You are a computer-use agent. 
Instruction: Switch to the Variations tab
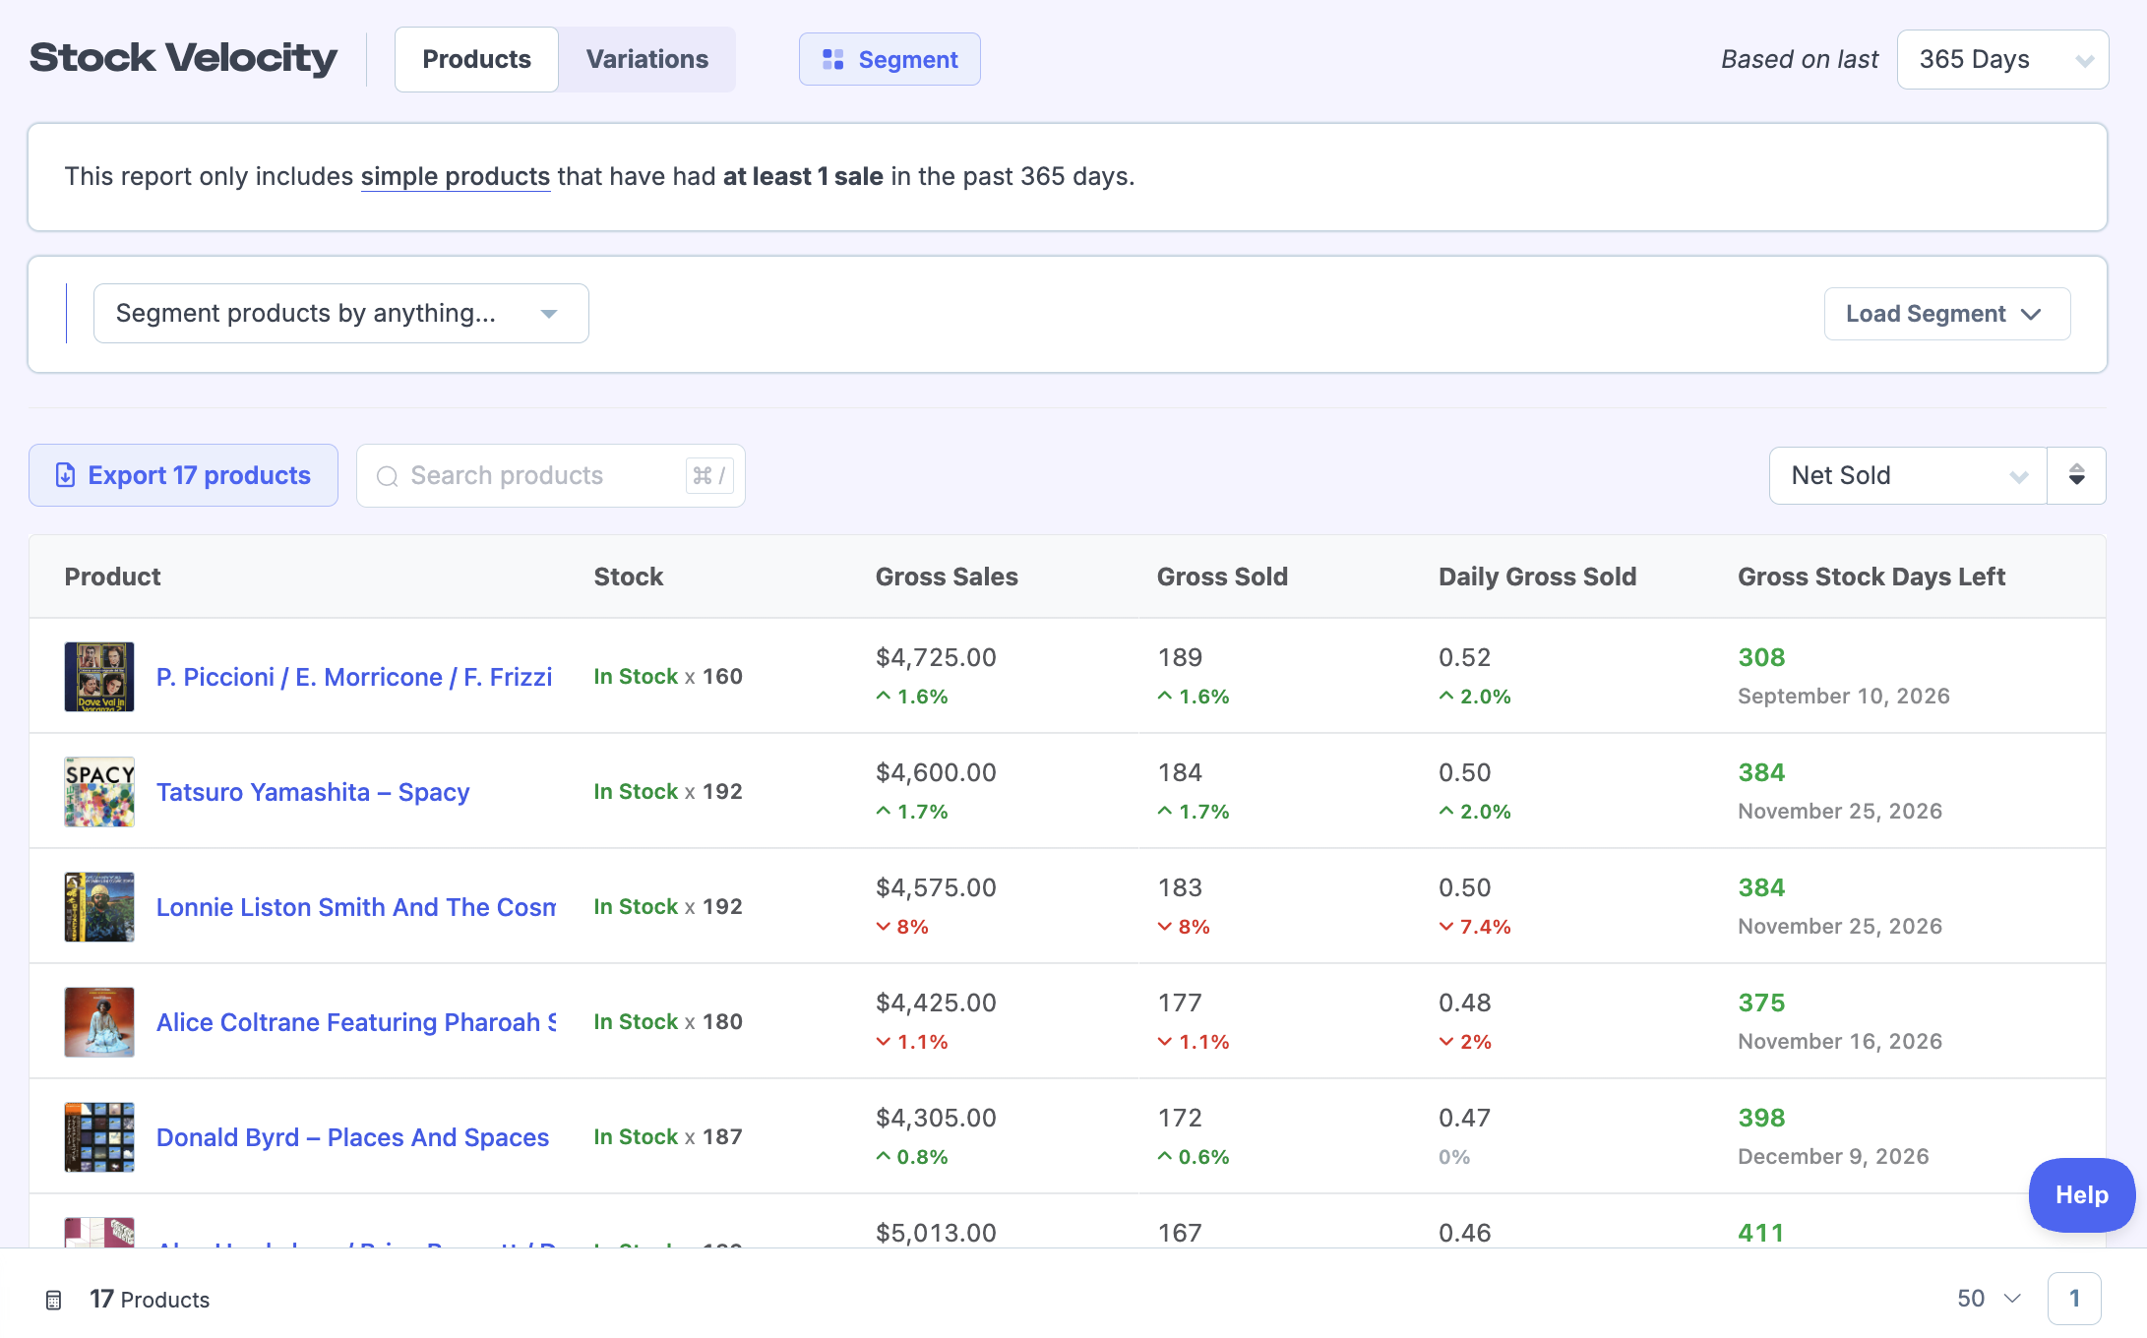(646, 60)
